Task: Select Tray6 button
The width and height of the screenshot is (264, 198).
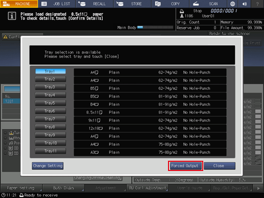Action: pyautogui.click(x=51, y=111)
